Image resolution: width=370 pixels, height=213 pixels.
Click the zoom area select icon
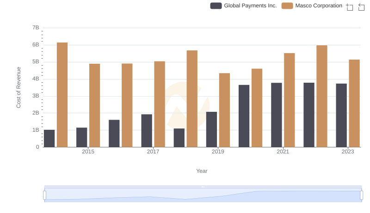(x=350, y=7)
